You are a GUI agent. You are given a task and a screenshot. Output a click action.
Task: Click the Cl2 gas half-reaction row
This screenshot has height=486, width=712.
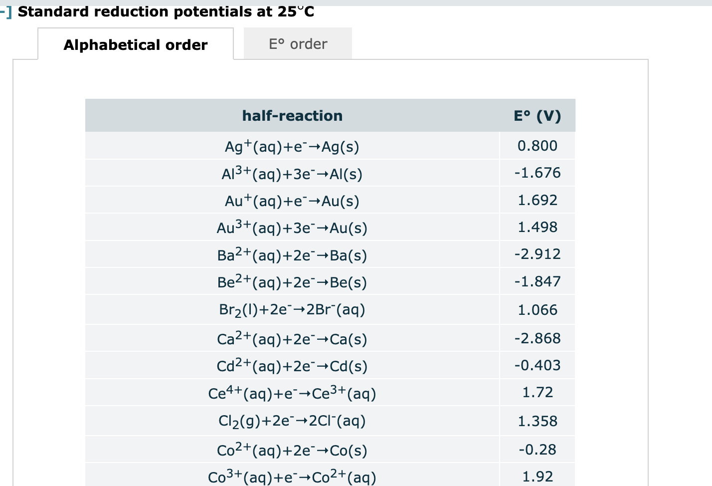292,421
